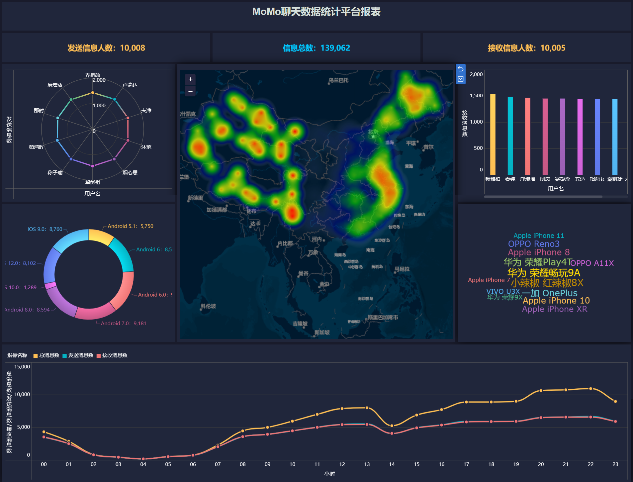Select the teal bar for 春纯
The width and height of the screenshot is (633, 482).
click(510, 136)
